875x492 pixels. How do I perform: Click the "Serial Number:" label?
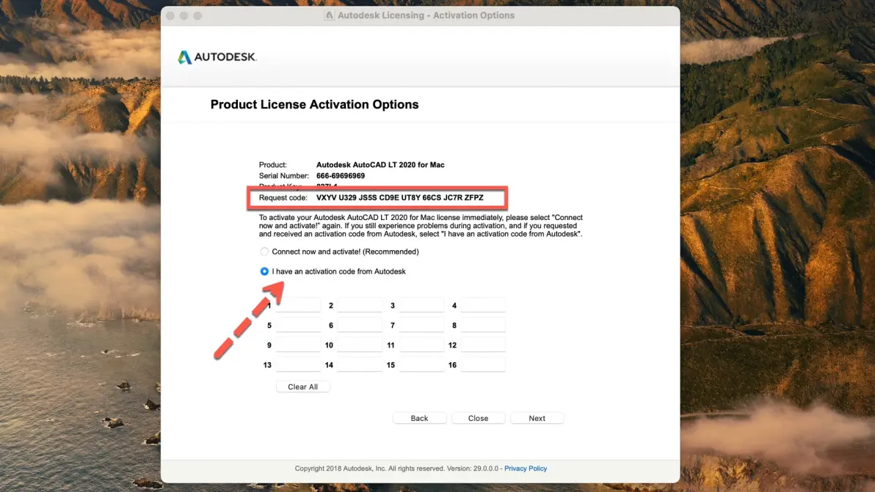point(284,175)
